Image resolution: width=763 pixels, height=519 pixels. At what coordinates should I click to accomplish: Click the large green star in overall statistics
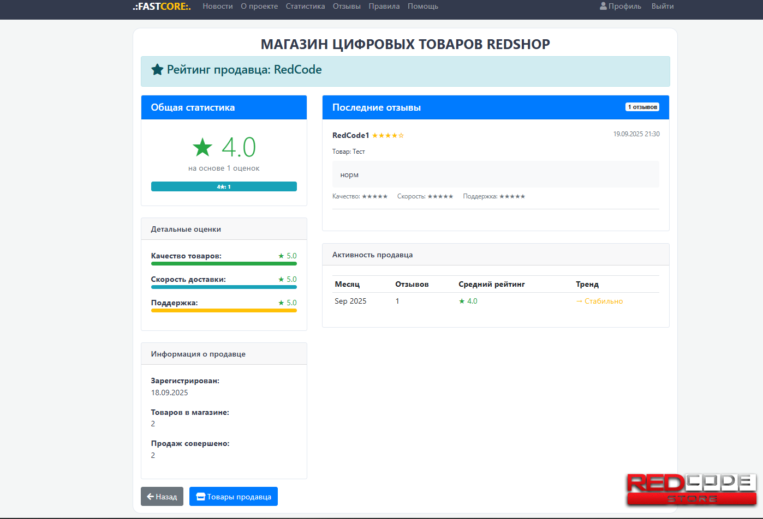pos(202,147)
